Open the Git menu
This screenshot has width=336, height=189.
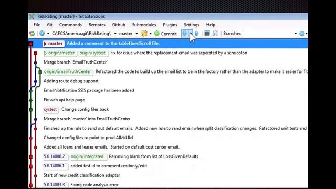click(x=49, y=25)
